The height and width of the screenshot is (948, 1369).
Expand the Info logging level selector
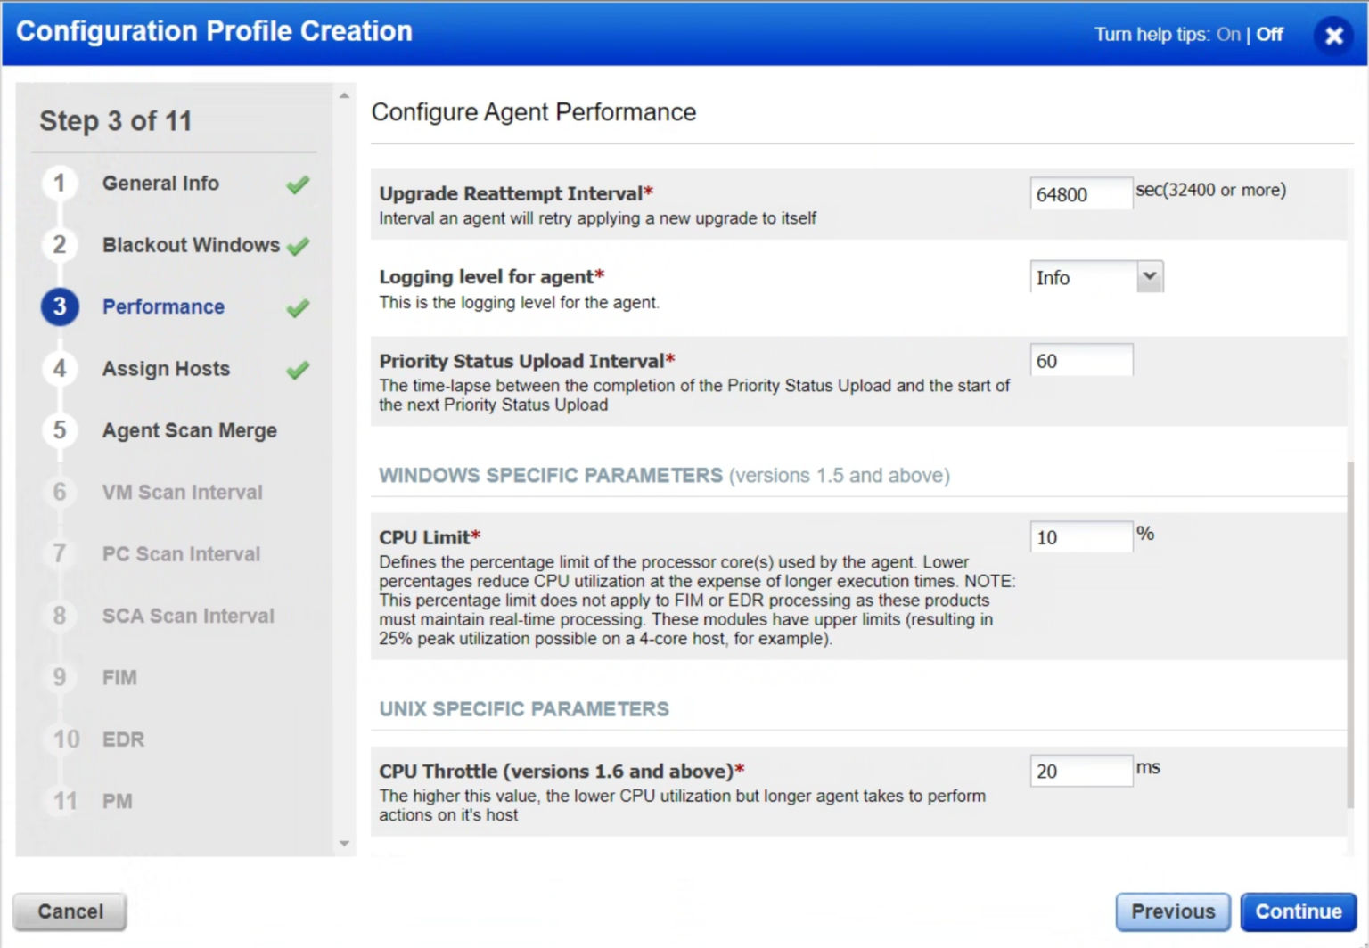pyautogui.click(x=1150, y=277)
